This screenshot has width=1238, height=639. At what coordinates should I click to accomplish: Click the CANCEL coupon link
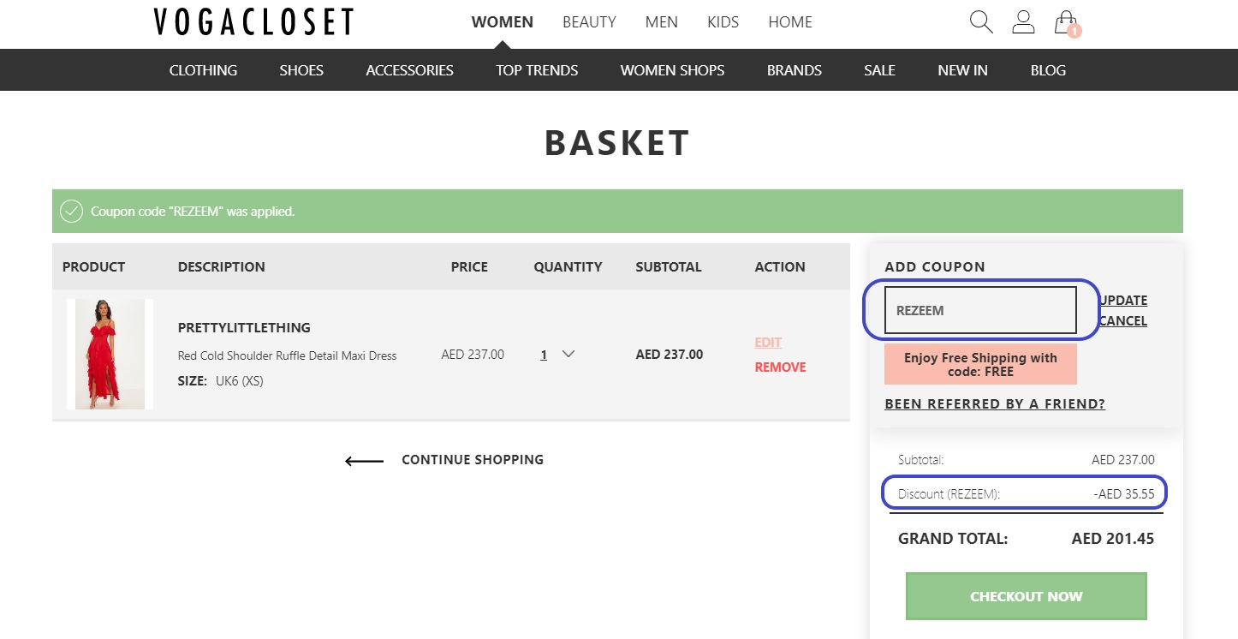pyautogui.click(x=1123, y=320)
